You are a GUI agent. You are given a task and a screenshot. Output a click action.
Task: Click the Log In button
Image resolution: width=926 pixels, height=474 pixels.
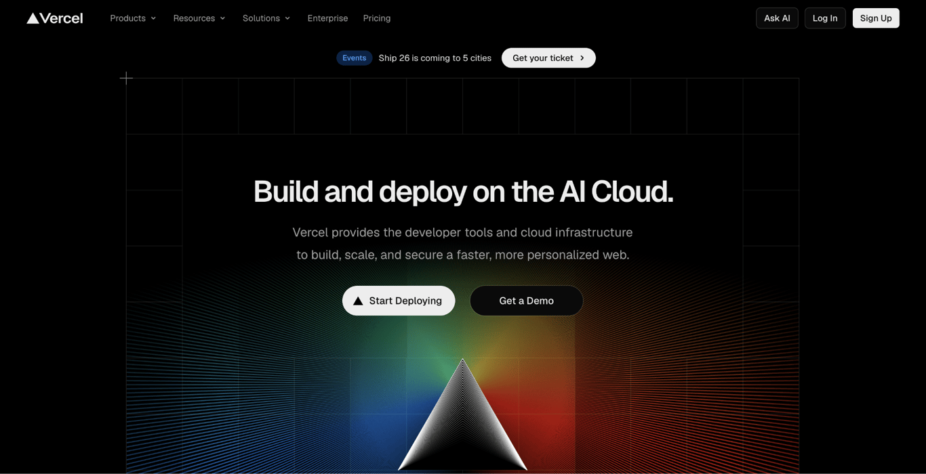pyautogui.click(x=825, y=18)
